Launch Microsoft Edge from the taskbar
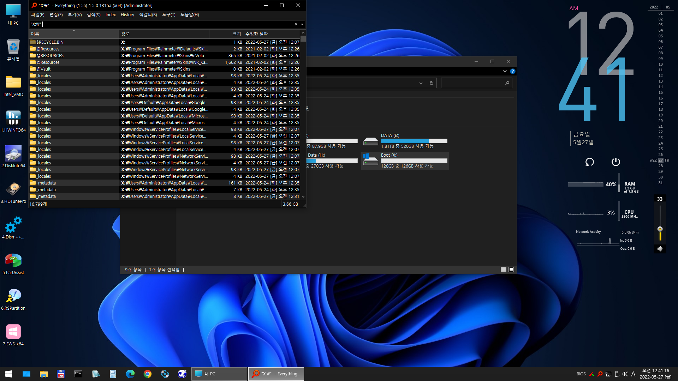This screenshot has width=678, height=381. tap(130, 374)
